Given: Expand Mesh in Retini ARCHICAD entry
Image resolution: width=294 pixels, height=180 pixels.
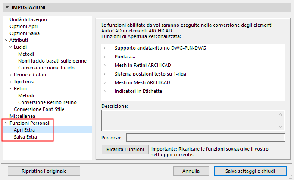Looking at the screenshot, I should pos(105,65).
